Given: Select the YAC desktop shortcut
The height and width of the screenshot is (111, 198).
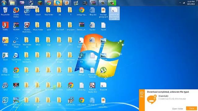Looking at the screenshot, I should [5, 101].
